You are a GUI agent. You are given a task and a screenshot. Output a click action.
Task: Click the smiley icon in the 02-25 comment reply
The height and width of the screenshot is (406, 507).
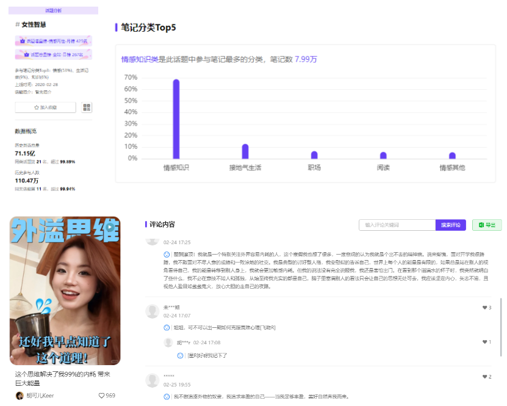coord(166,397)
